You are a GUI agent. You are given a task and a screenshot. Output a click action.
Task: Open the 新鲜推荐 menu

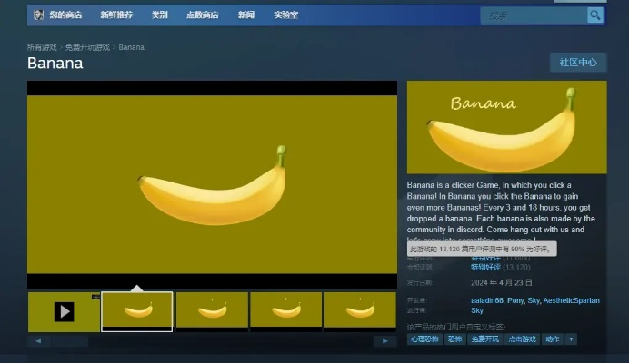[x=115, y=15]
